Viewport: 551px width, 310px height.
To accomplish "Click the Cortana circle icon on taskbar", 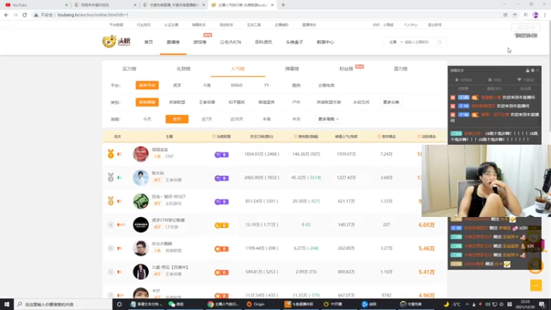I will click(x=119, y=304).
